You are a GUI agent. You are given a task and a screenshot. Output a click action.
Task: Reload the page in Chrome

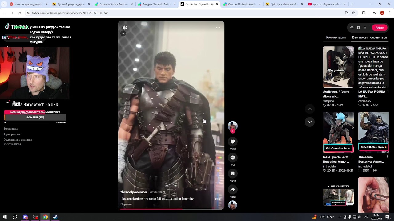(x=19, y=13)
